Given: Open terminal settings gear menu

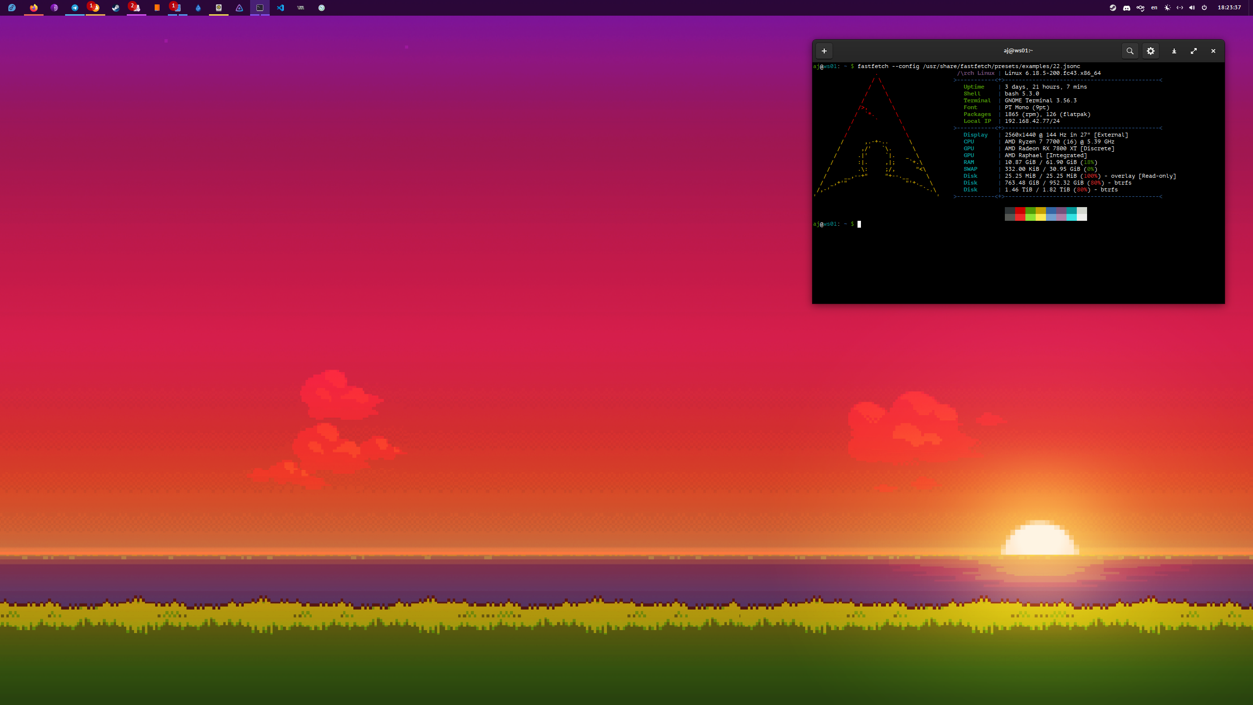Looking at the screenshot, I should pos(1151,51).
